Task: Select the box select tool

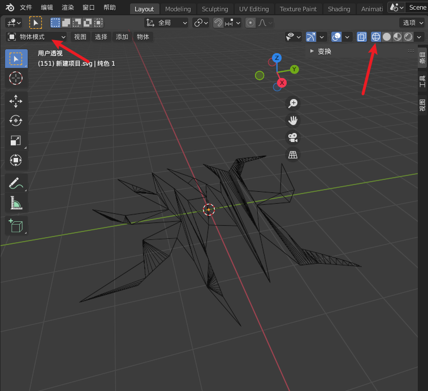Action: tap(16, 59)
